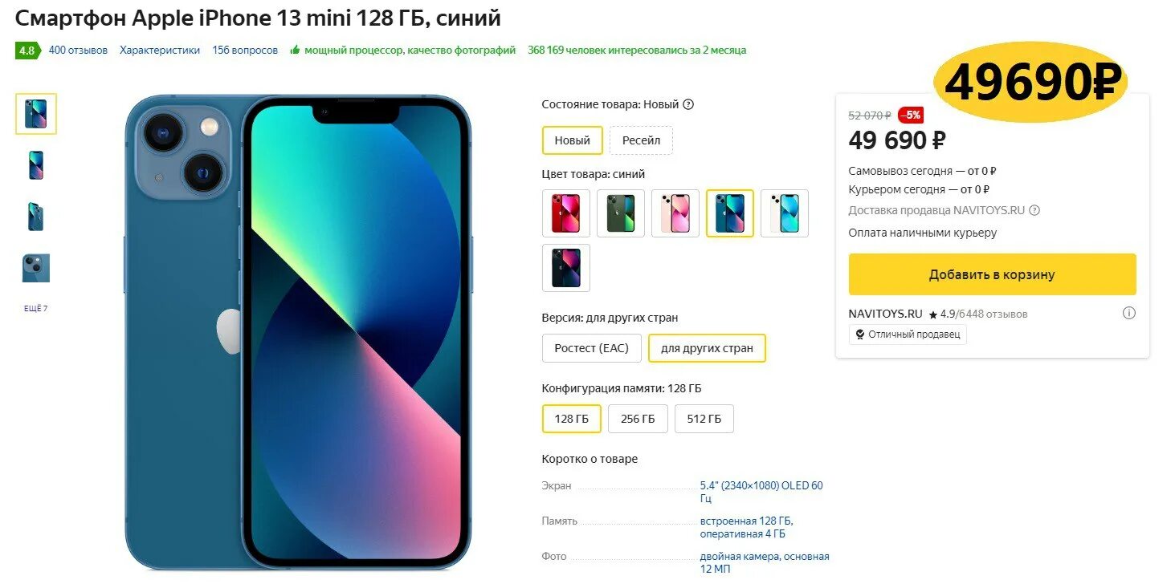Select Ресейл condition option
This screenshot has height=588, width=1175.
[x=641, y=140]
